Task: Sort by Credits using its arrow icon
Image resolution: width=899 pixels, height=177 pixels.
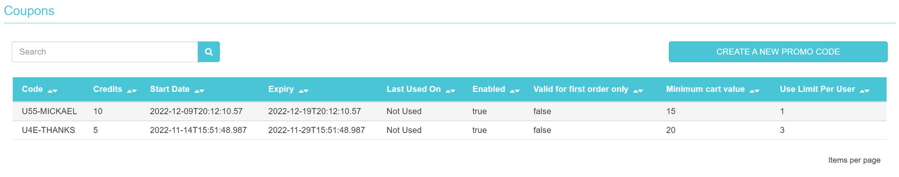Action: (132, 91)
